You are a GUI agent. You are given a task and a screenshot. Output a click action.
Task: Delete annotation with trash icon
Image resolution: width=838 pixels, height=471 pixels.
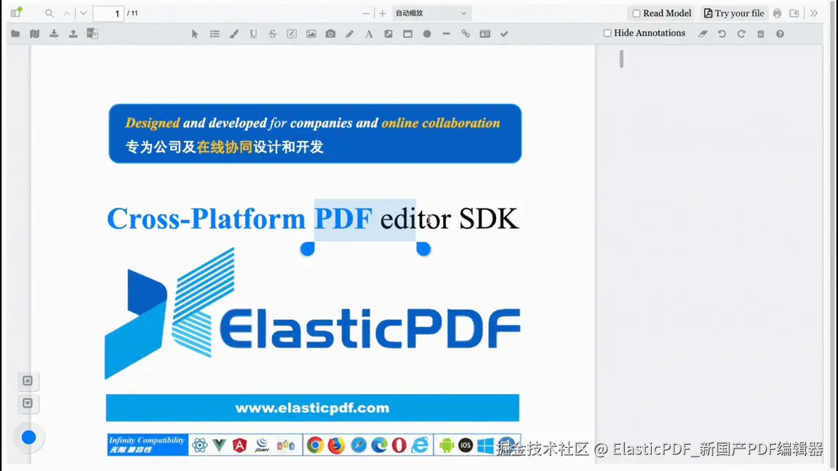[x=760, y=33]
